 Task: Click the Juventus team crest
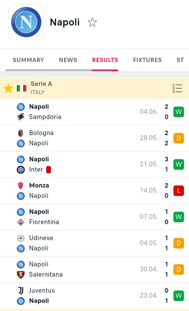pos(21,291)
